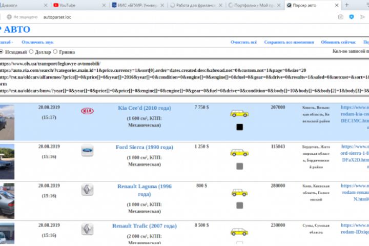
Task: Close the YouTube tab
Action: [x=104, y=5]
